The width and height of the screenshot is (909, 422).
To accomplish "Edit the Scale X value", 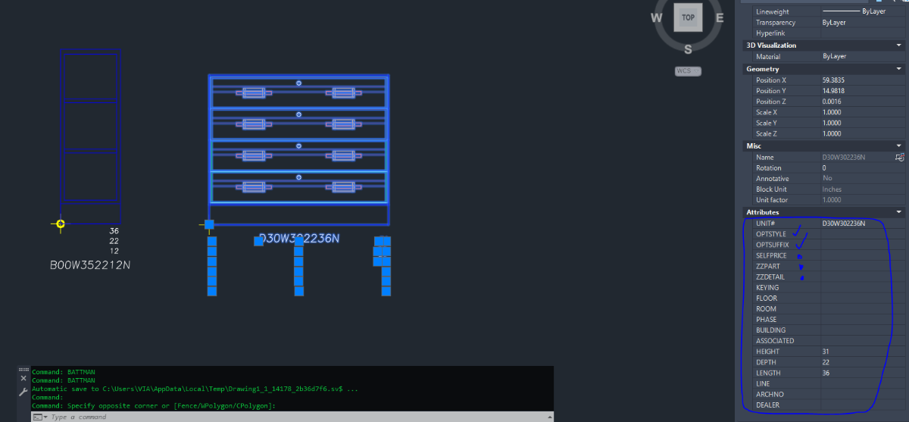I will [x=863, y=112].
